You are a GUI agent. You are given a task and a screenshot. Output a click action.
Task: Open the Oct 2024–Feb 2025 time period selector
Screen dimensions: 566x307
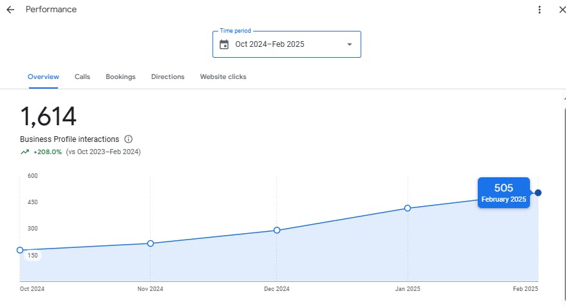[x=287, y=44]
